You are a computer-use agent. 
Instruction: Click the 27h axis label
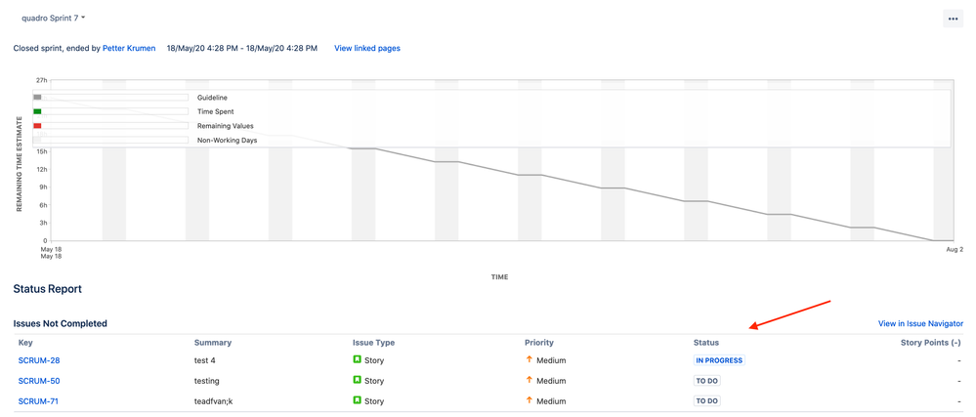tap(42, 80)
